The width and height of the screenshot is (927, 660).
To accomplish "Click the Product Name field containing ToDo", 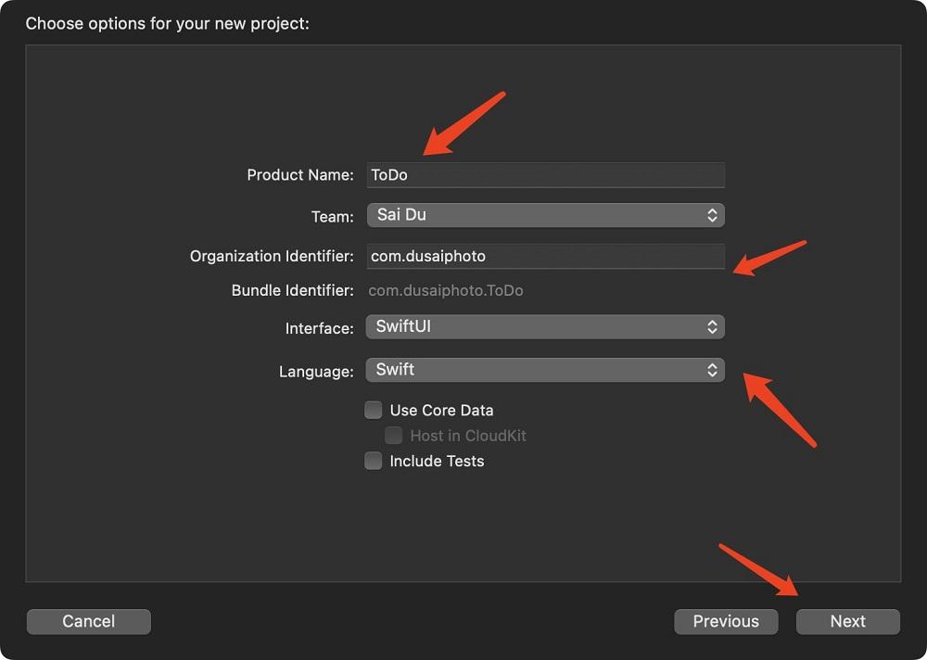I will point(545,175).
